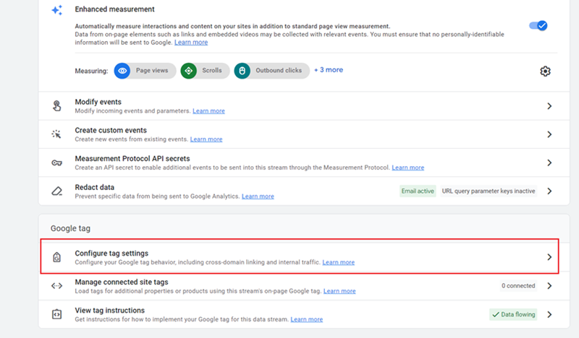The width and height of the screenshot is (579, 338).
Task: Expand View tag instructions chevron
Action: coord(549,315)
